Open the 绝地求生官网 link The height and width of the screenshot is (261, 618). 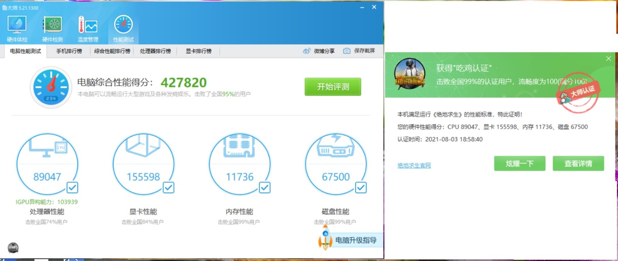[x=414, y=165]
